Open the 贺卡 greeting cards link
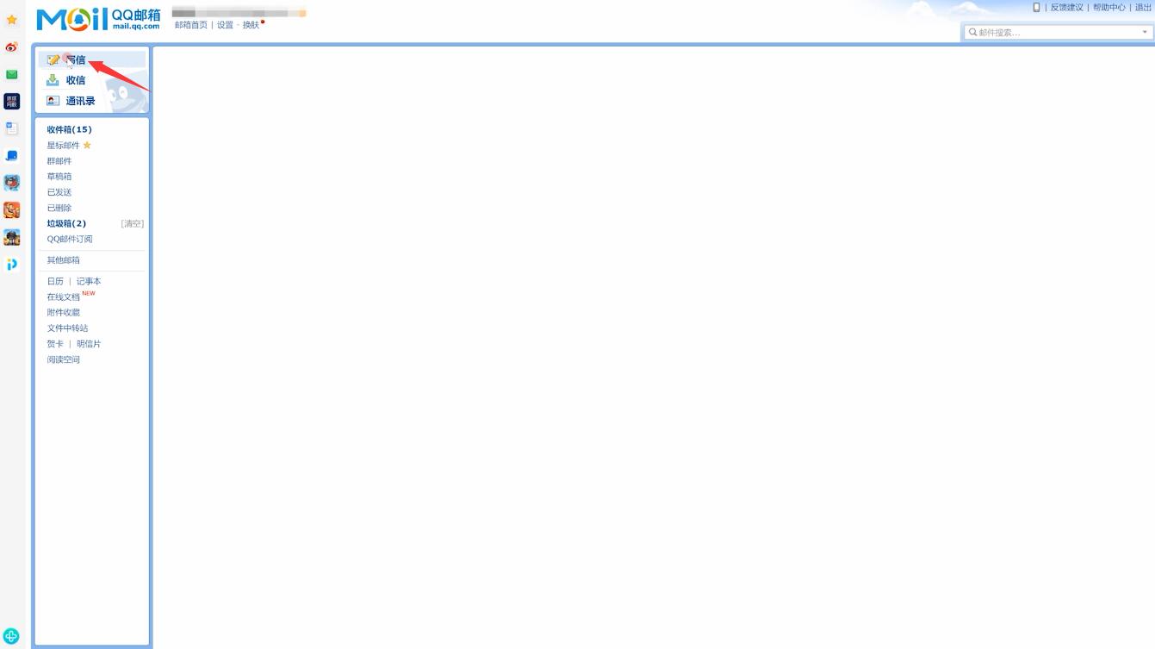The width and height of the screenshot is (1155, 649). (55, 344)
